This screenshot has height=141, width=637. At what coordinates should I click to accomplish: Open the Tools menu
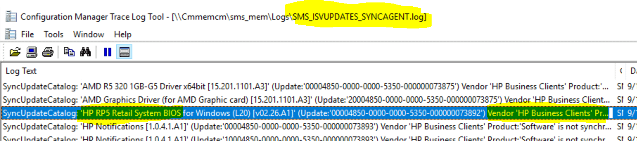tap(53, 34)
